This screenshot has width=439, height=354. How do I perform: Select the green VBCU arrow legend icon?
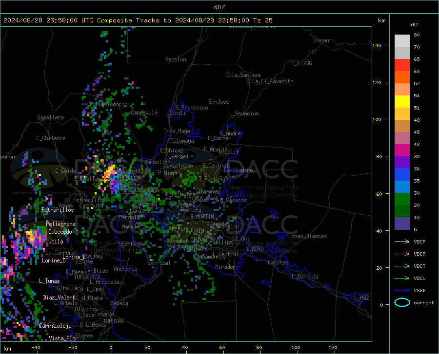[402, 279]
